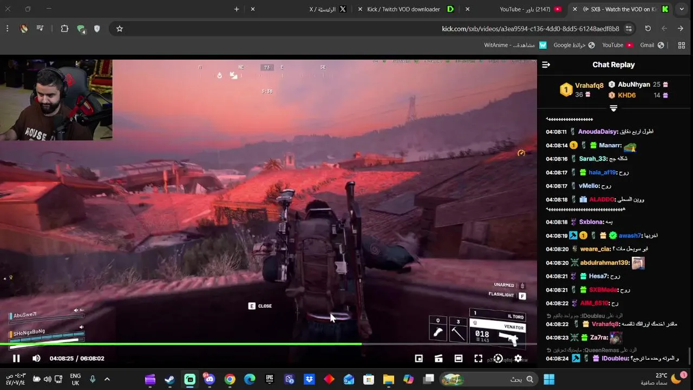Reload the current page
The height and width of the screenshot is (390, 693).
648,29
